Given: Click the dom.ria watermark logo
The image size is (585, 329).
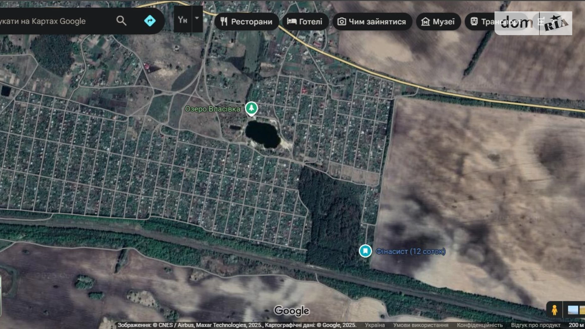Looking at the screenshot, I should (x=533, y=23).
